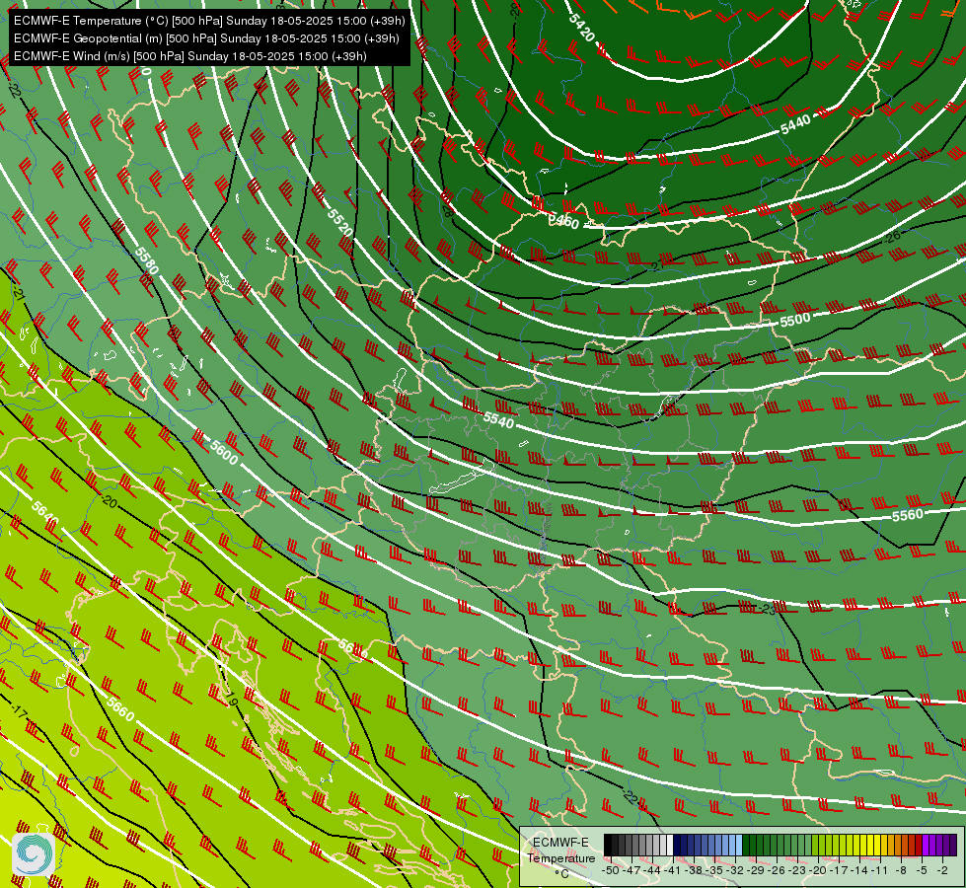Click the -35 tick label in the legend
Viewport: 966px width, 888px height.
(714, 871)
